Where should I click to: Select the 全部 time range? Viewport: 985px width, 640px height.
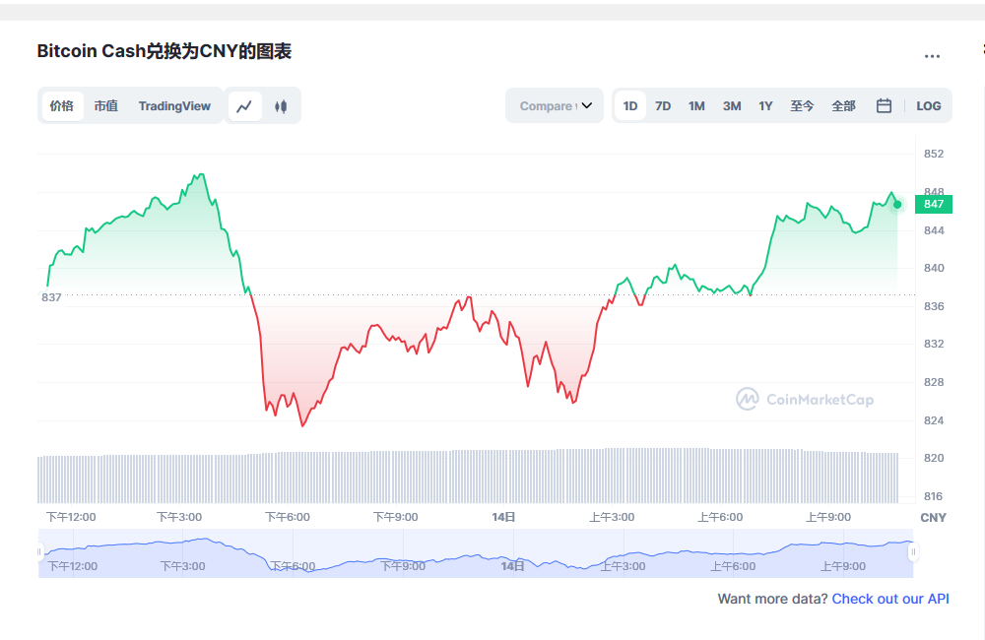pos(844,106)
